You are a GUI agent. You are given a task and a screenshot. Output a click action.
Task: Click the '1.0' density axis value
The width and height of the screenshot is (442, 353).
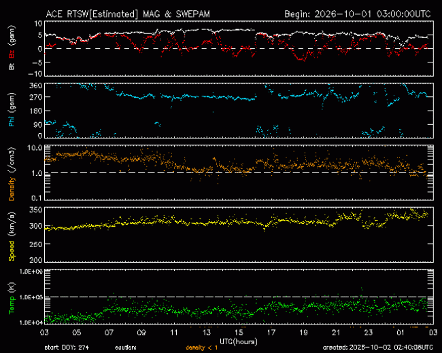coord(36,173)
